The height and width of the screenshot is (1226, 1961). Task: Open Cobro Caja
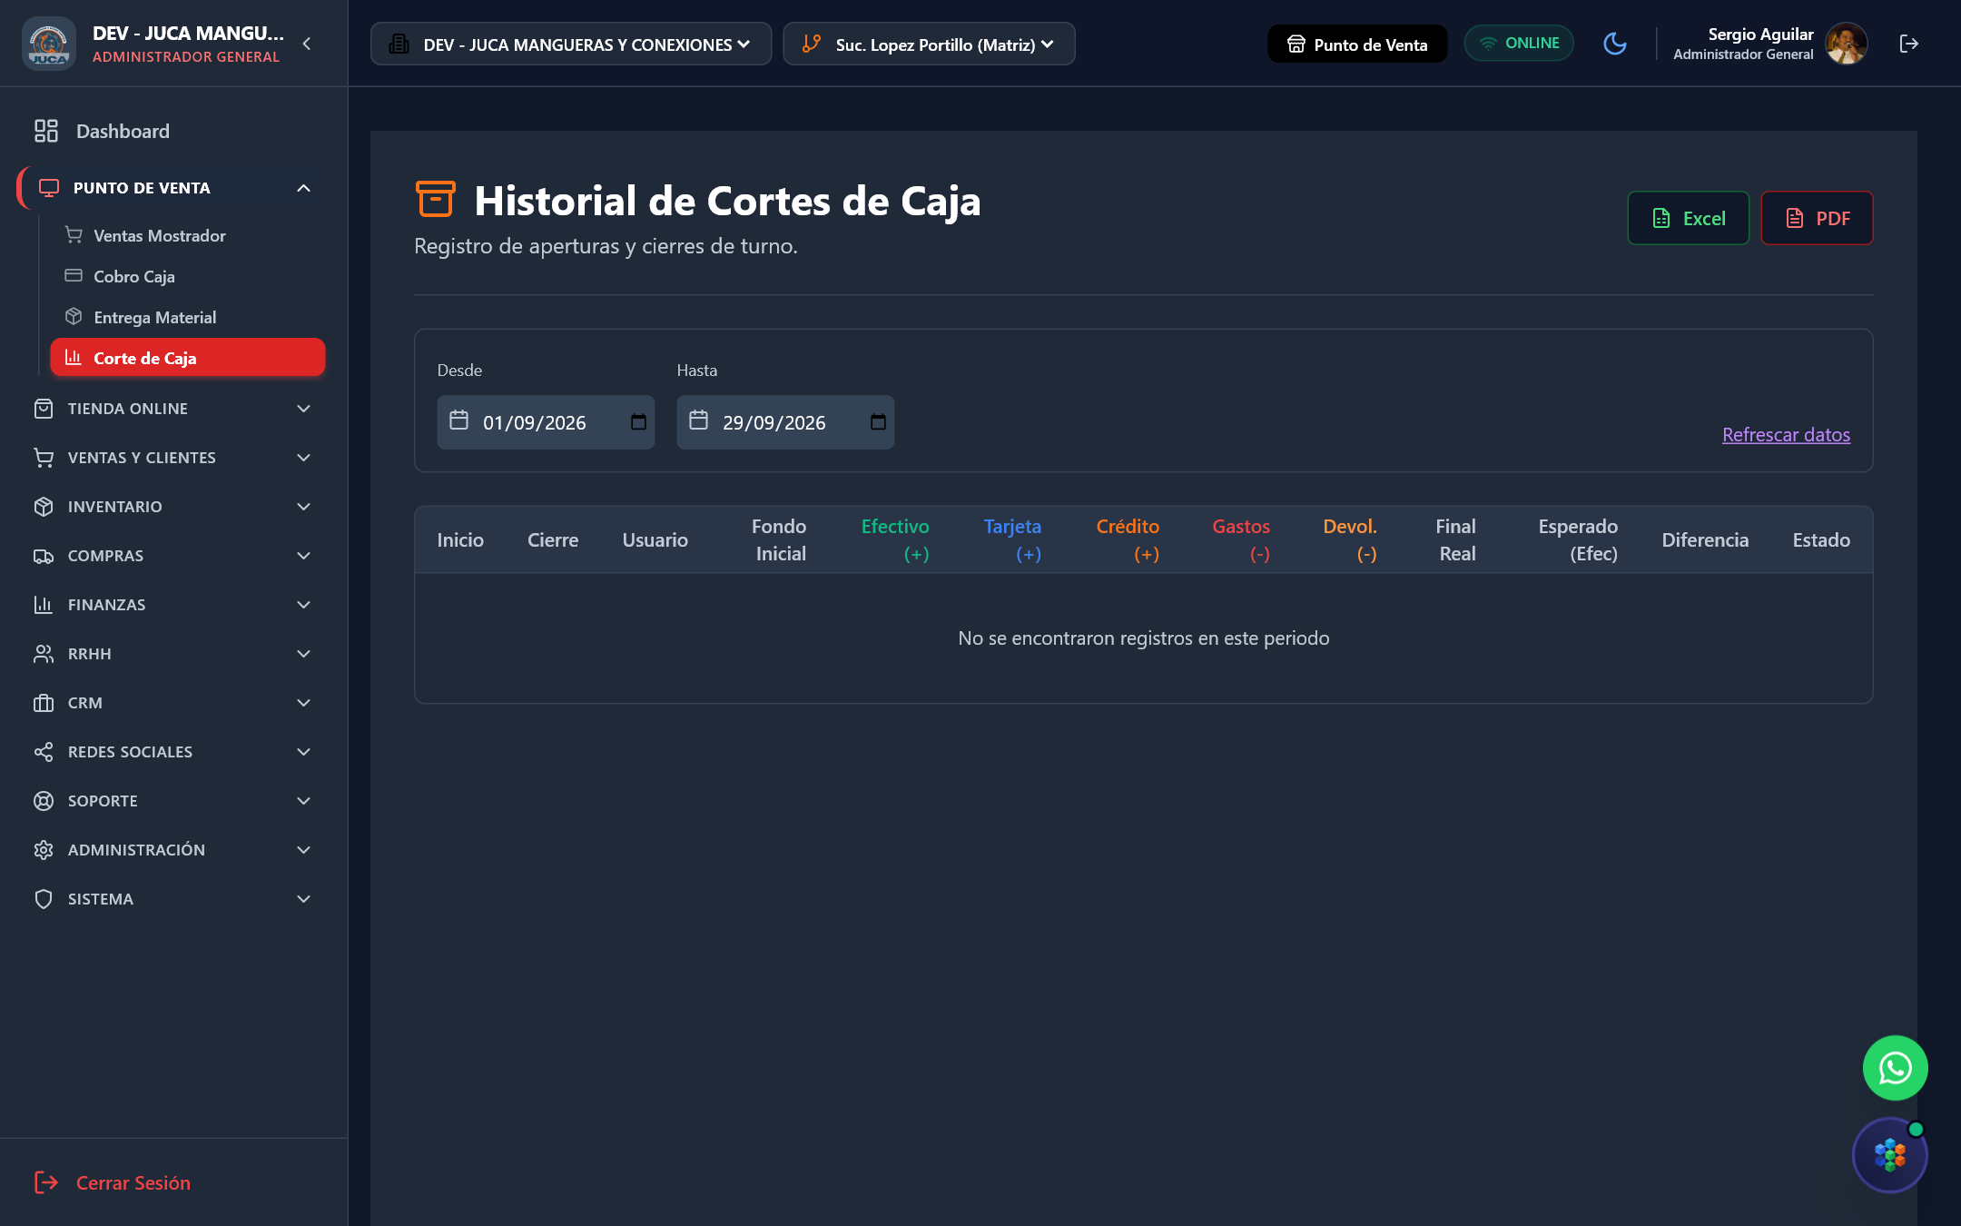coord(186,276)
